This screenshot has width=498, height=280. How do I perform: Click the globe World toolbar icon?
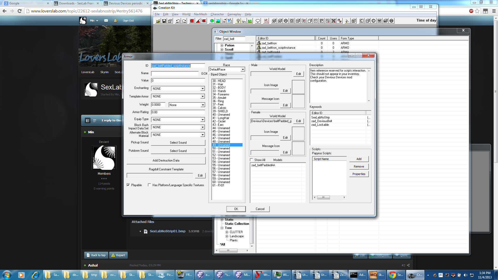click(x=212, y=21)
